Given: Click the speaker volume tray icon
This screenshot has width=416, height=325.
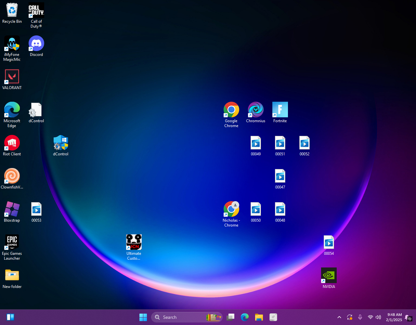Looking at the screenshot, I should click(x=378, y=317).
